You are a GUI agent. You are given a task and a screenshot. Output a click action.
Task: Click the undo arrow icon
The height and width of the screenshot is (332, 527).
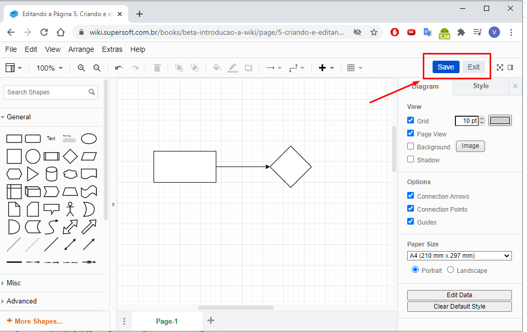point(119,68)
